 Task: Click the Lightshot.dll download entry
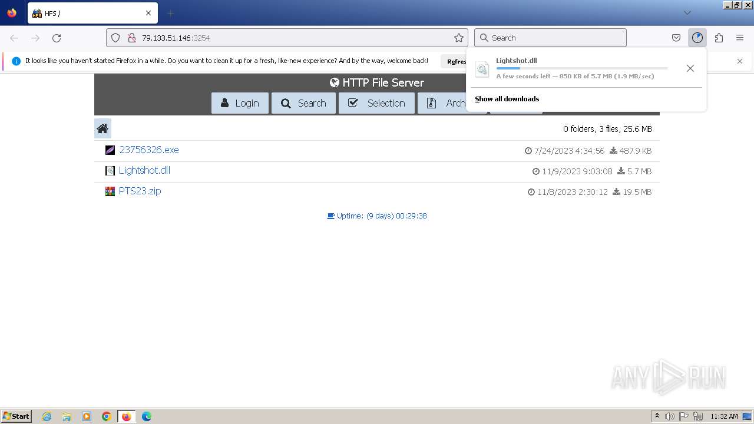(x=574, y=68)
